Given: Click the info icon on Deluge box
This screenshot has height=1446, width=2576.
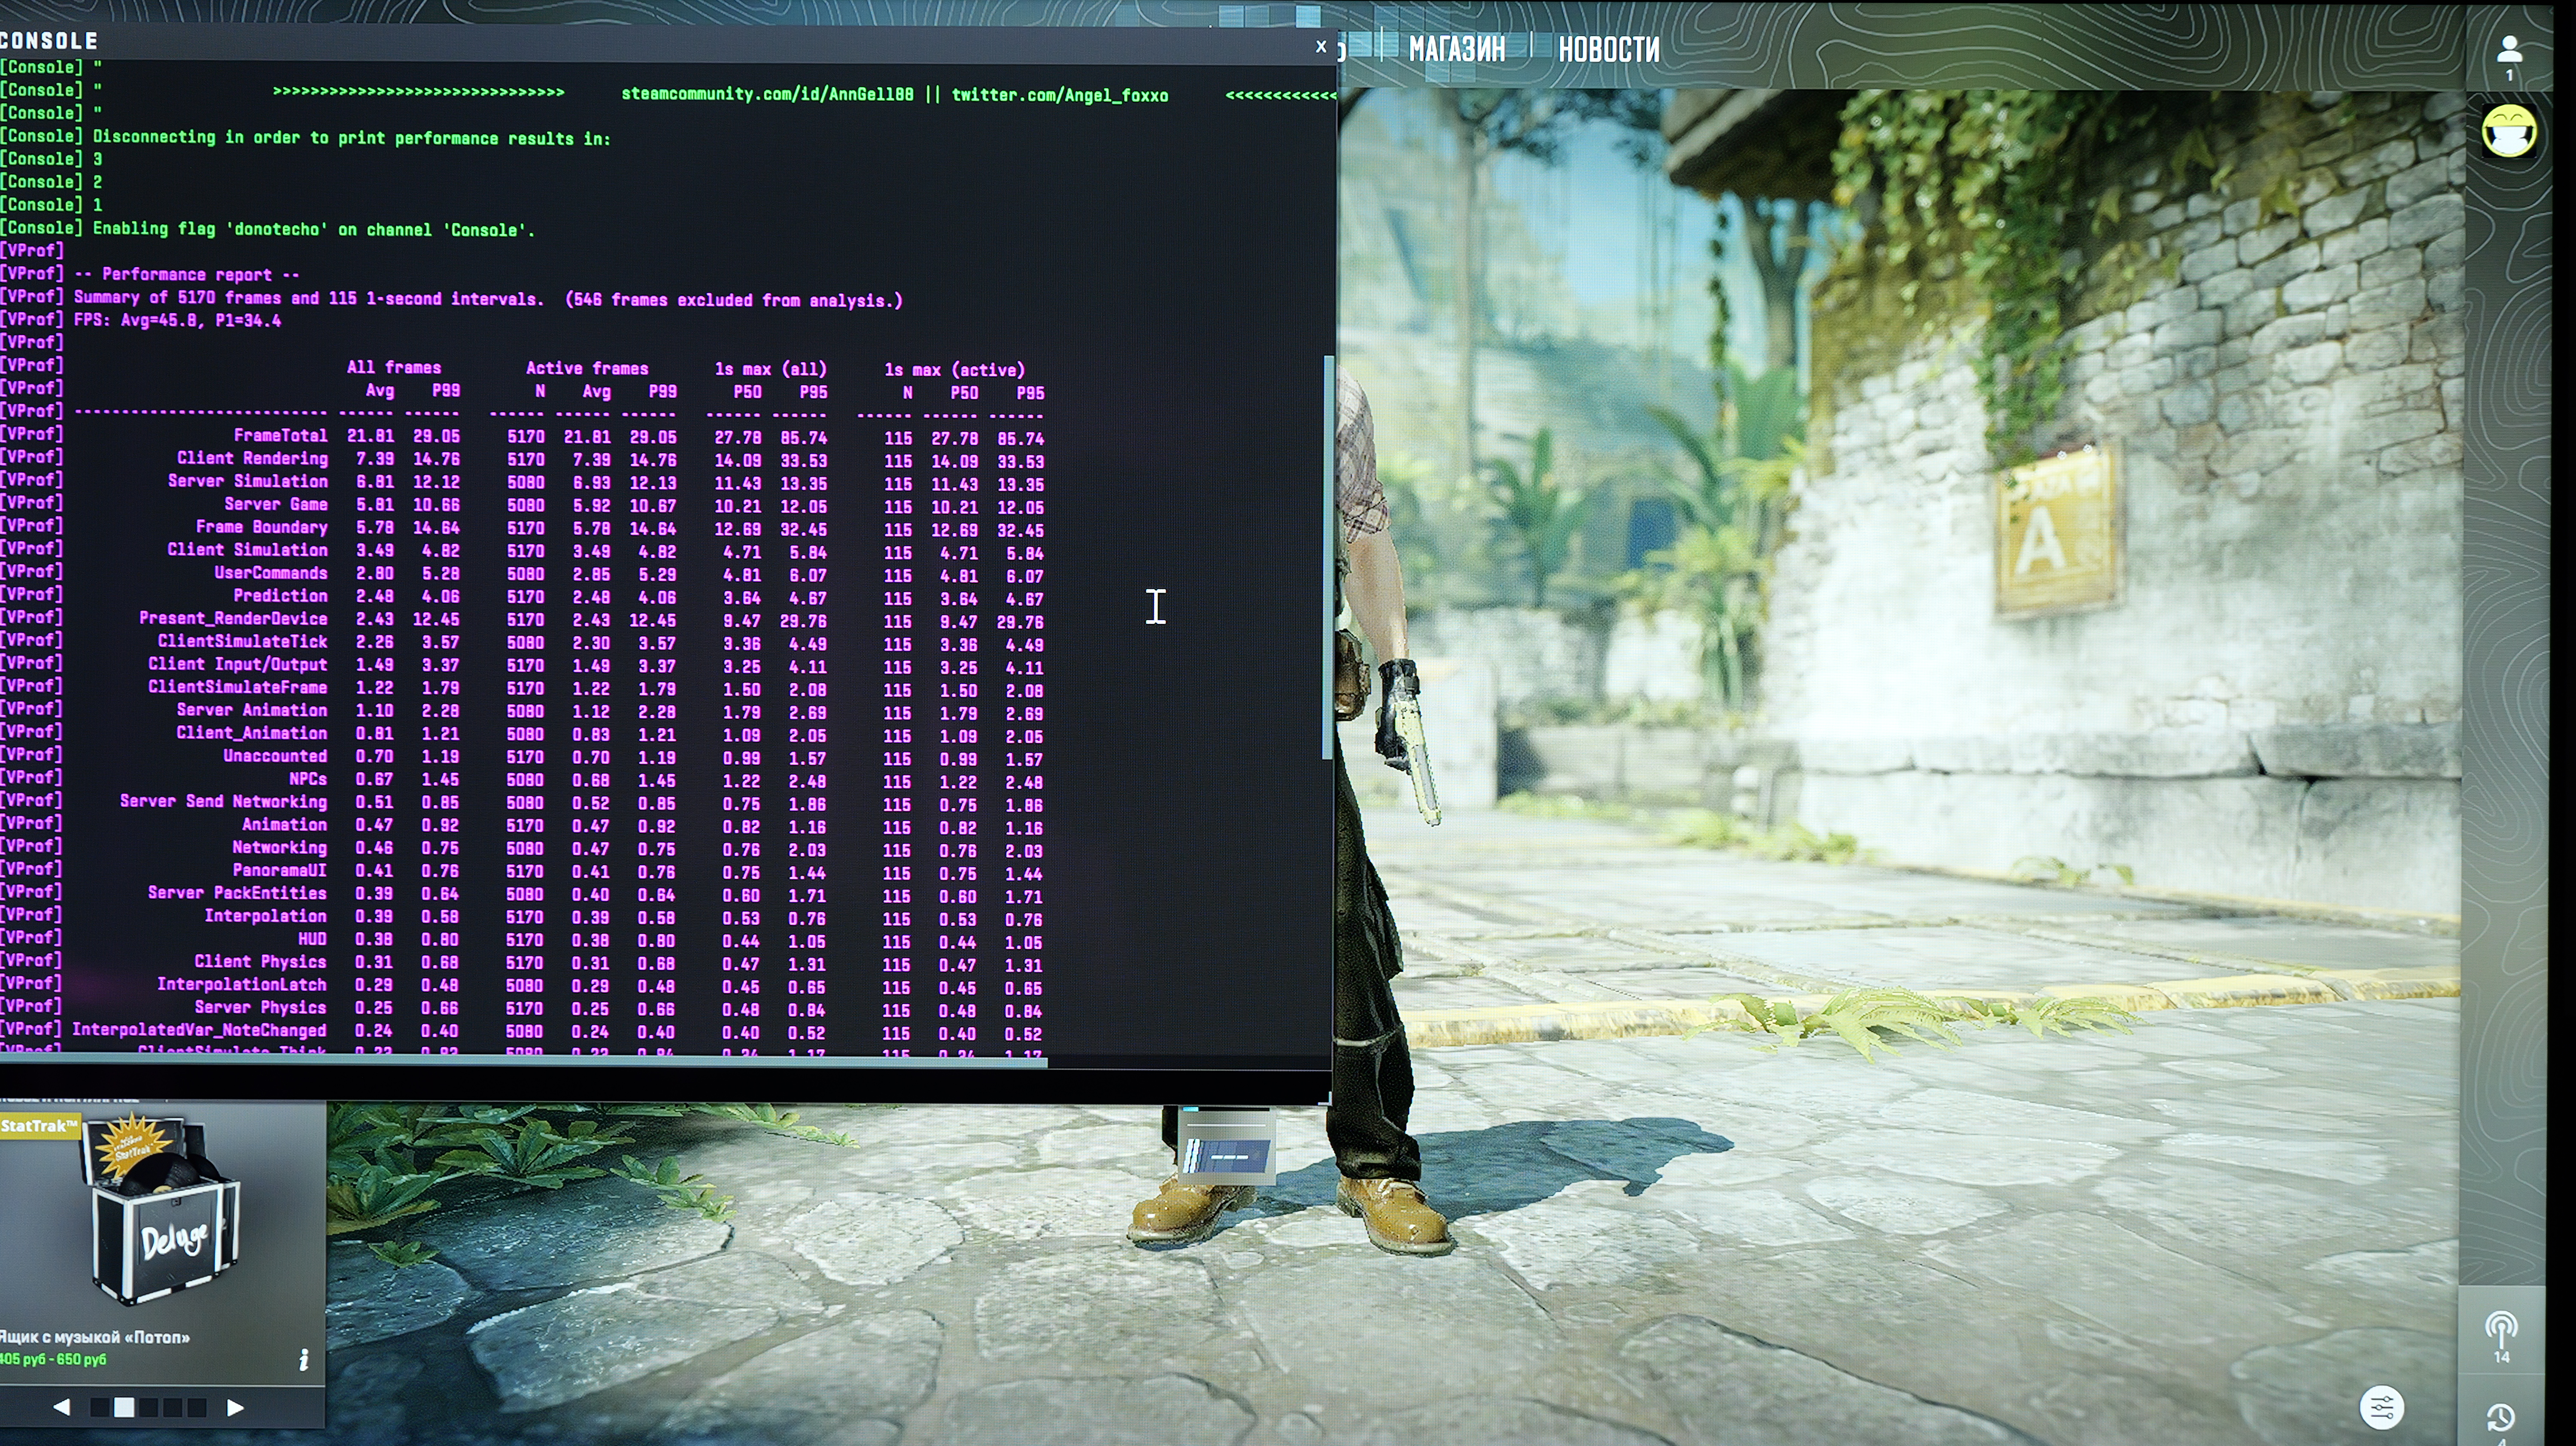Looking at the screenshot, I should coord(304,1360).
